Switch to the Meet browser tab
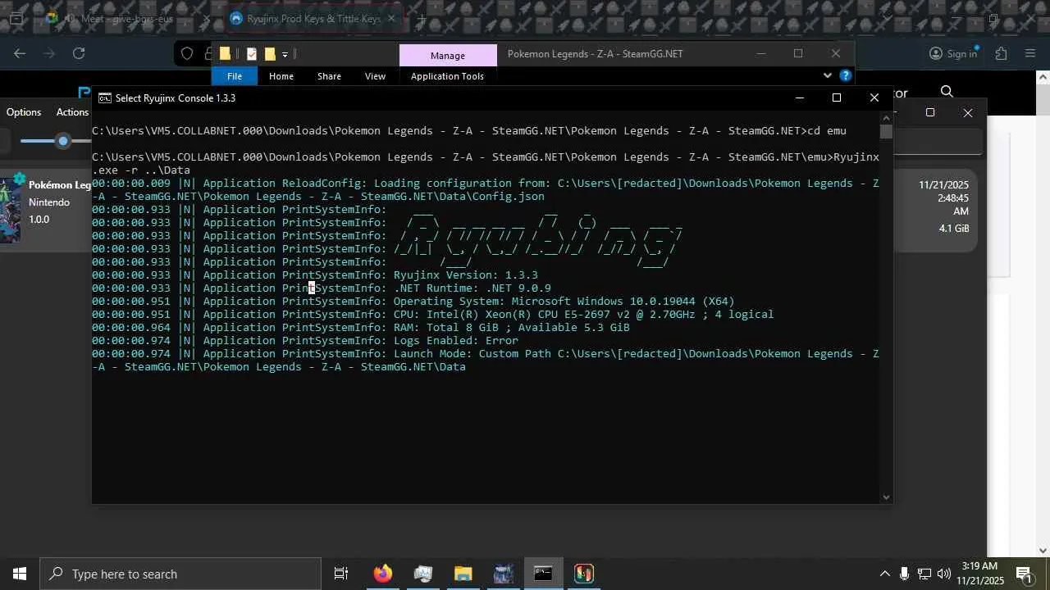The image size is (1050, 590). click(123, 18)
